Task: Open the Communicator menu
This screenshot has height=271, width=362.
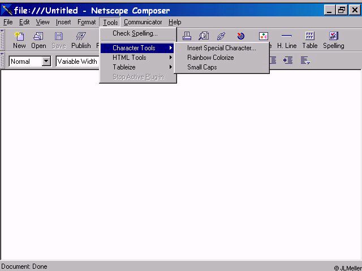Action: (143, 22)
